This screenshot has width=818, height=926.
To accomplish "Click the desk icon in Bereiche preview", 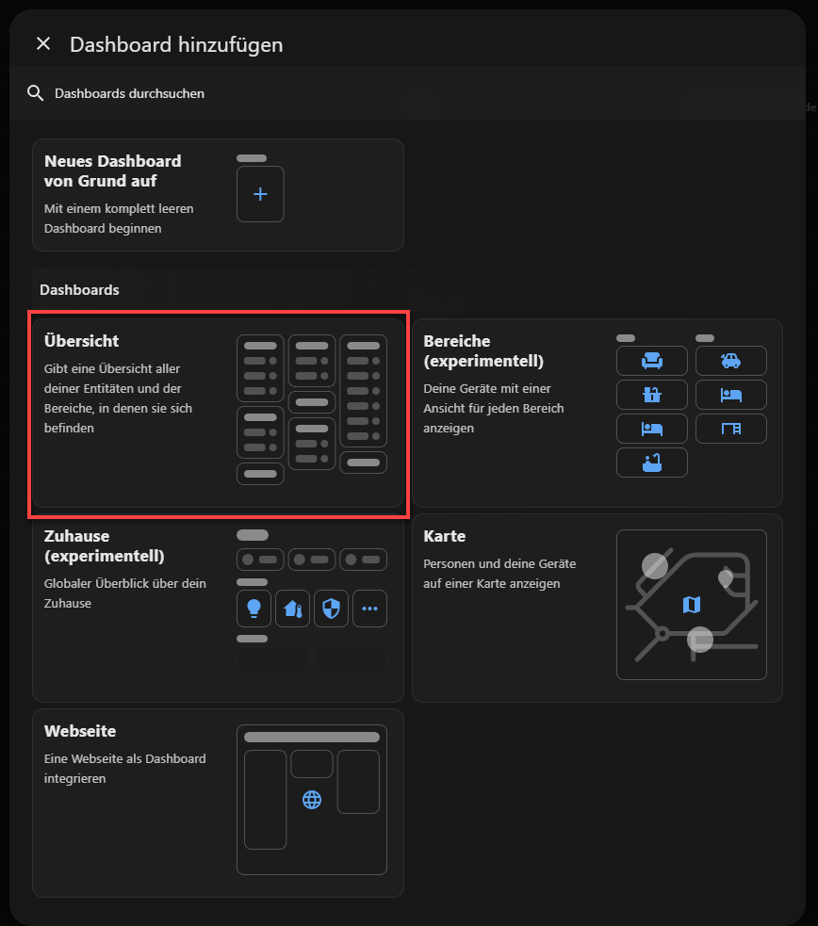I will 730,429.
